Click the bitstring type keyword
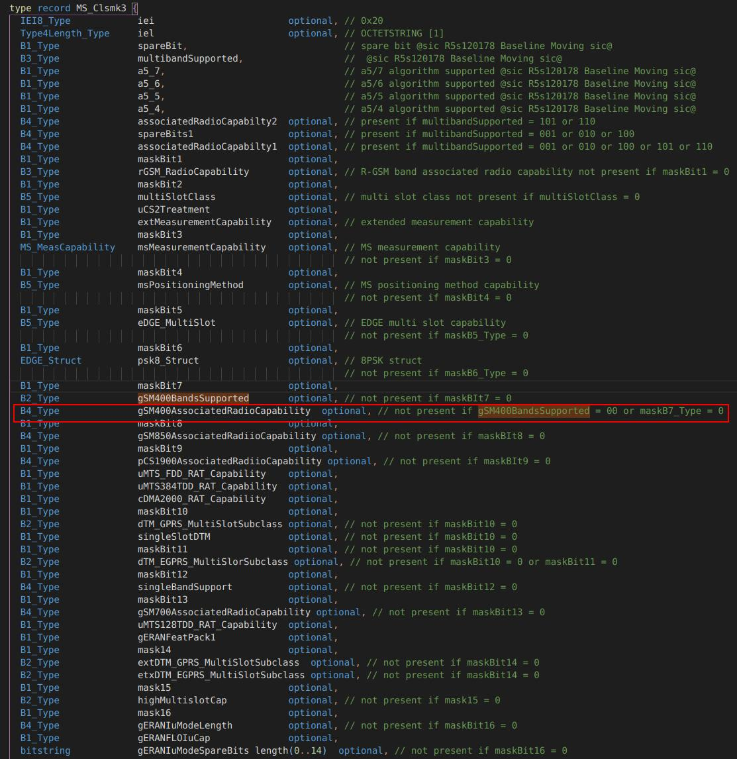The width and height of the screenshot is (737, 759). (x=45, y=751)
